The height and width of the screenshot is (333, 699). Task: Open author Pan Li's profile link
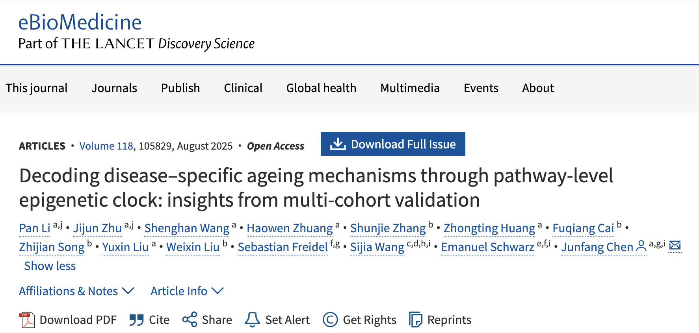pyautogui.click(x=35, y=228)
